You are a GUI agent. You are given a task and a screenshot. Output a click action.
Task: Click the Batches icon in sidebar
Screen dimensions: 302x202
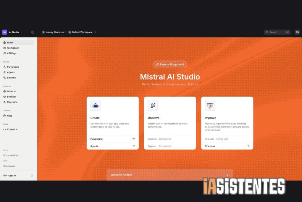5,78
